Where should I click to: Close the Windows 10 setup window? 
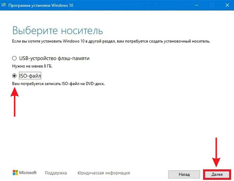pyautogui.click(x=227, y=5)
